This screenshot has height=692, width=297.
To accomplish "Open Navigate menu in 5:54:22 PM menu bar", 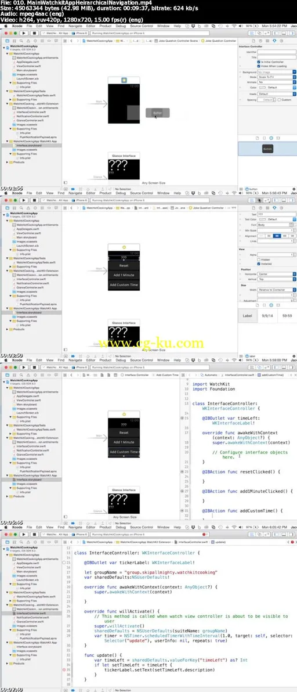I will (75, 26).
